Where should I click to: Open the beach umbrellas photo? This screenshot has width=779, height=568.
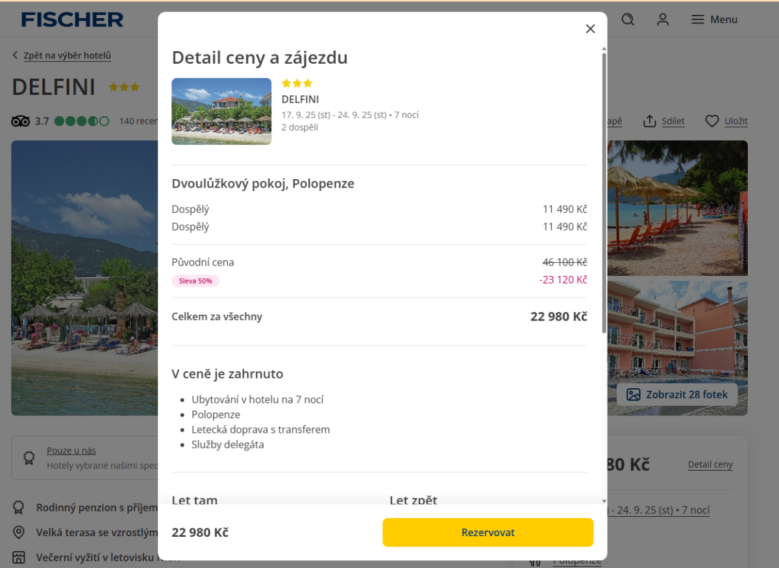(677, 208)
